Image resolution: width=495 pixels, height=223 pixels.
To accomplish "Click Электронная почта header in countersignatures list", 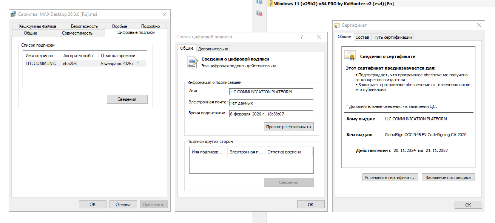I will [246, 152].
